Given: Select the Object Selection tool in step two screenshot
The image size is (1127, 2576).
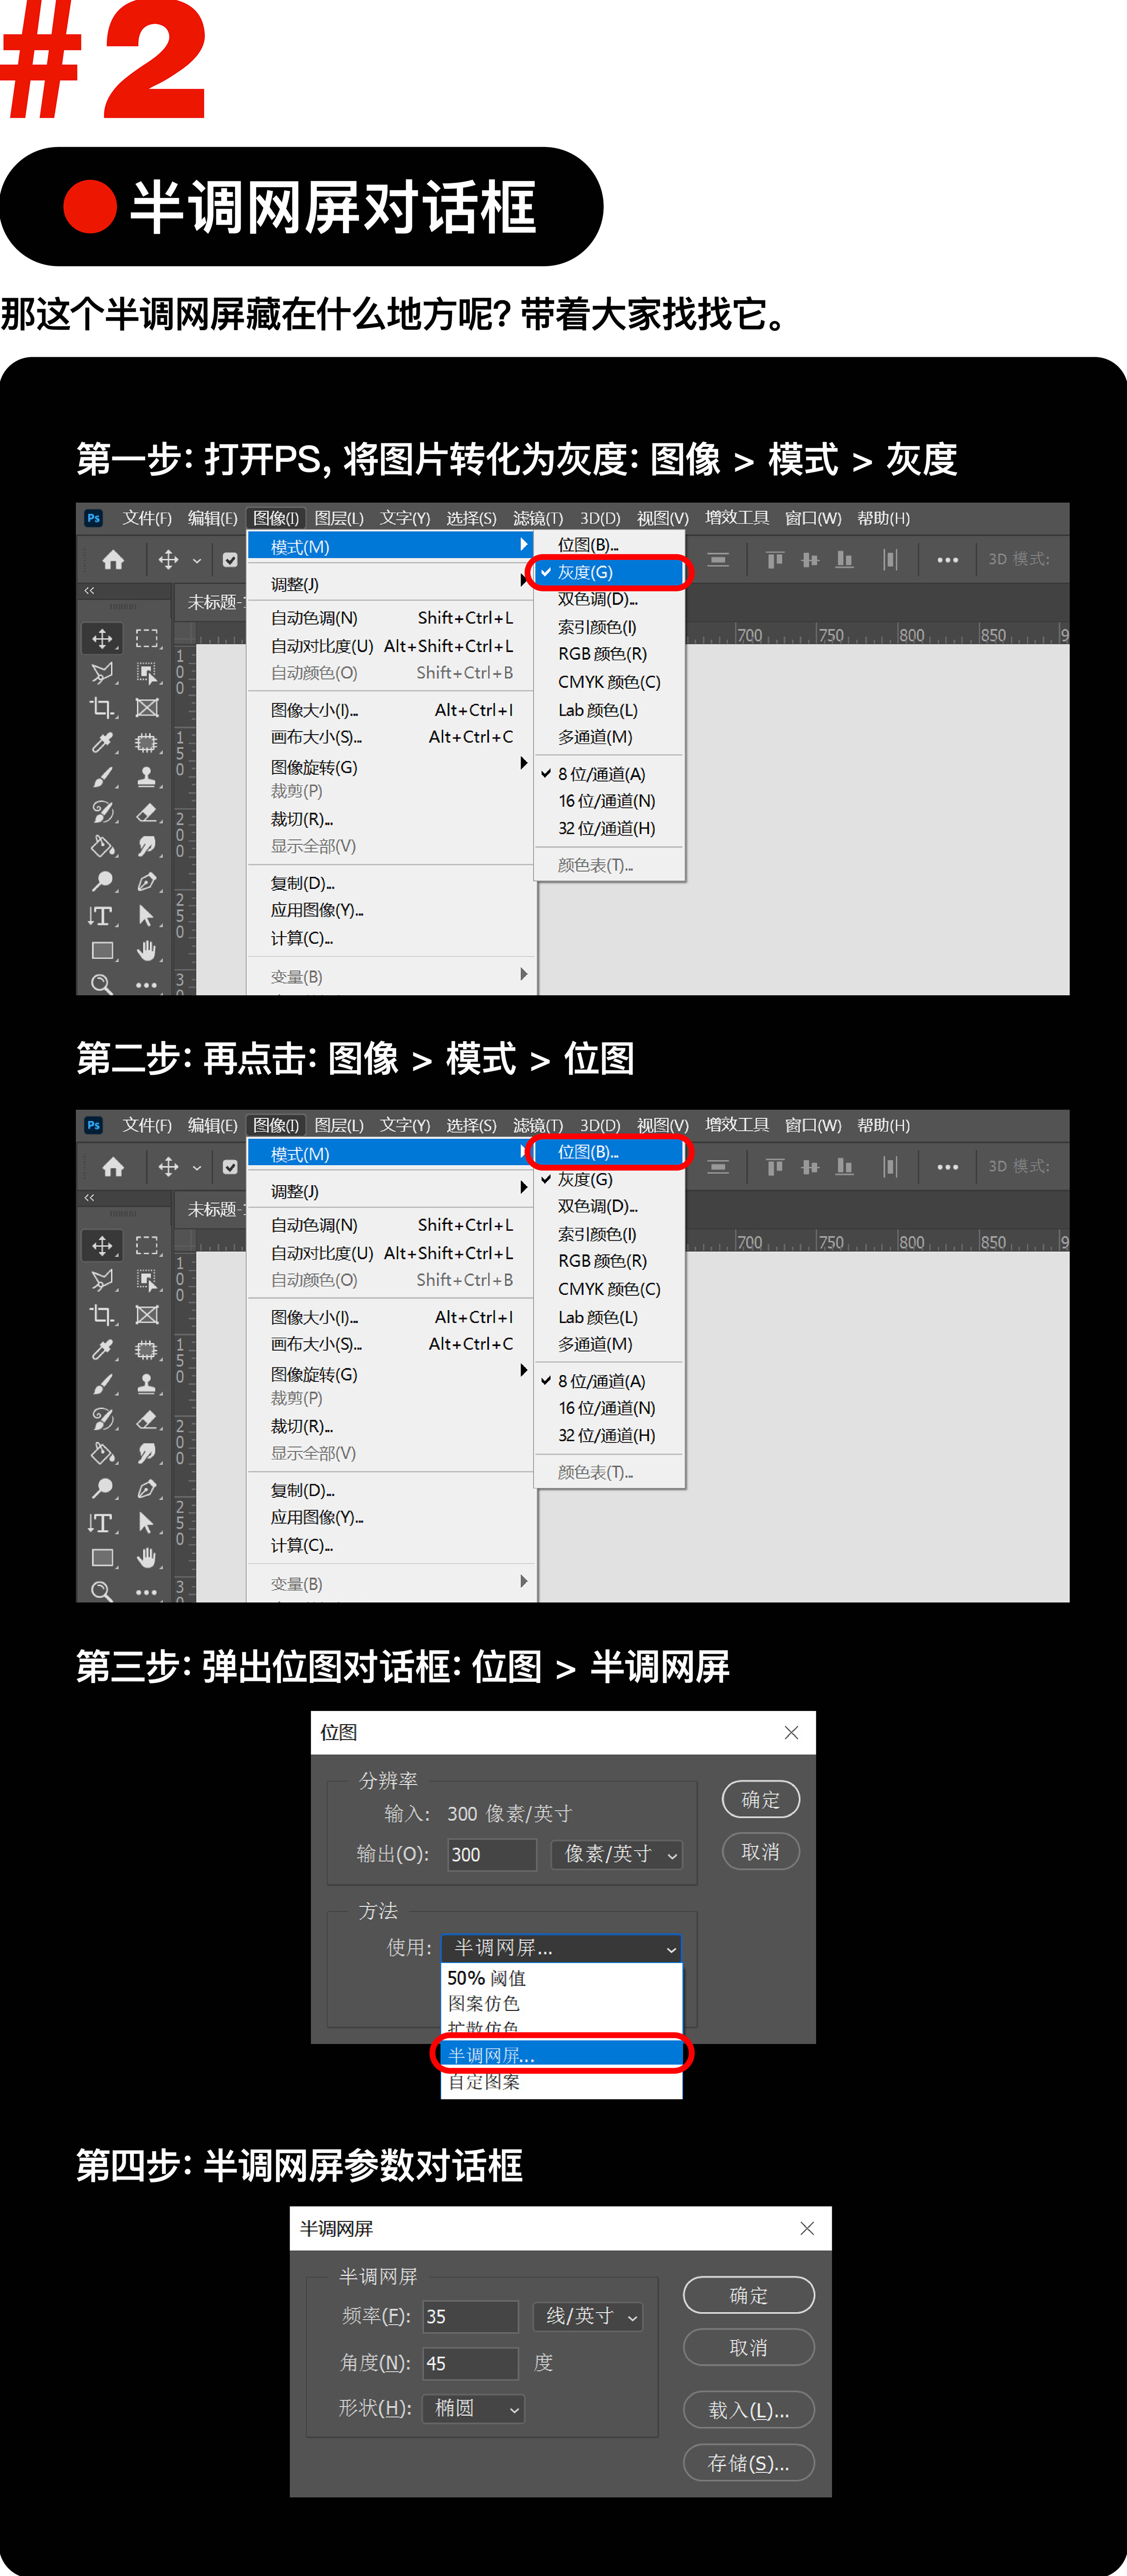Looking at the screenshot, I should coord(147,1280).
